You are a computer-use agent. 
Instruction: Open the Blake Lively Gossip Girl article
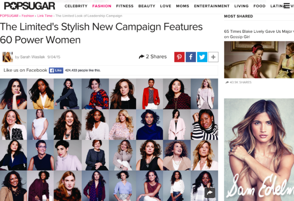click(x=259, y=34)
